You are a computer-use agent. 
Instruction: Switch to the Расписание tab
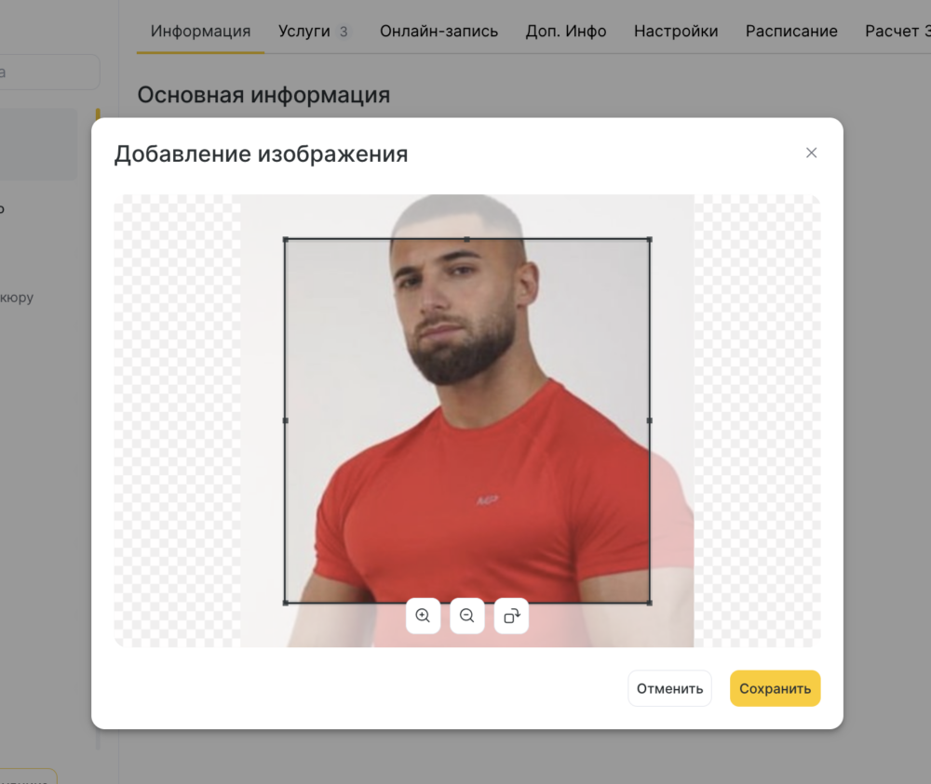tap(791, 31)
